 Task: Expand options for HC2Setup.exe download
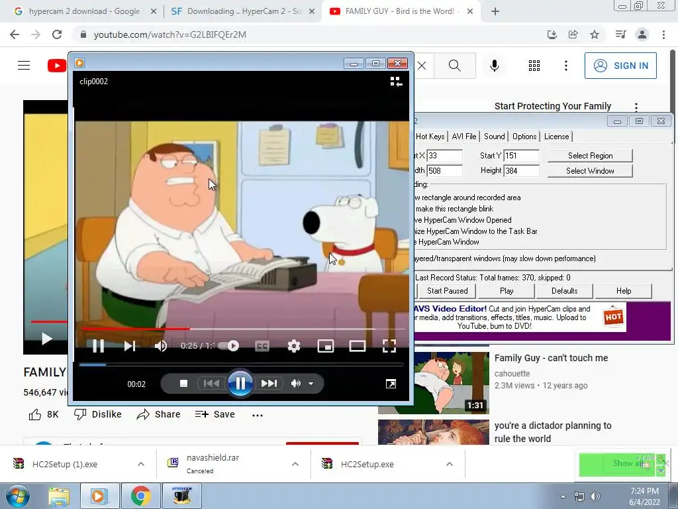(450, 464)
